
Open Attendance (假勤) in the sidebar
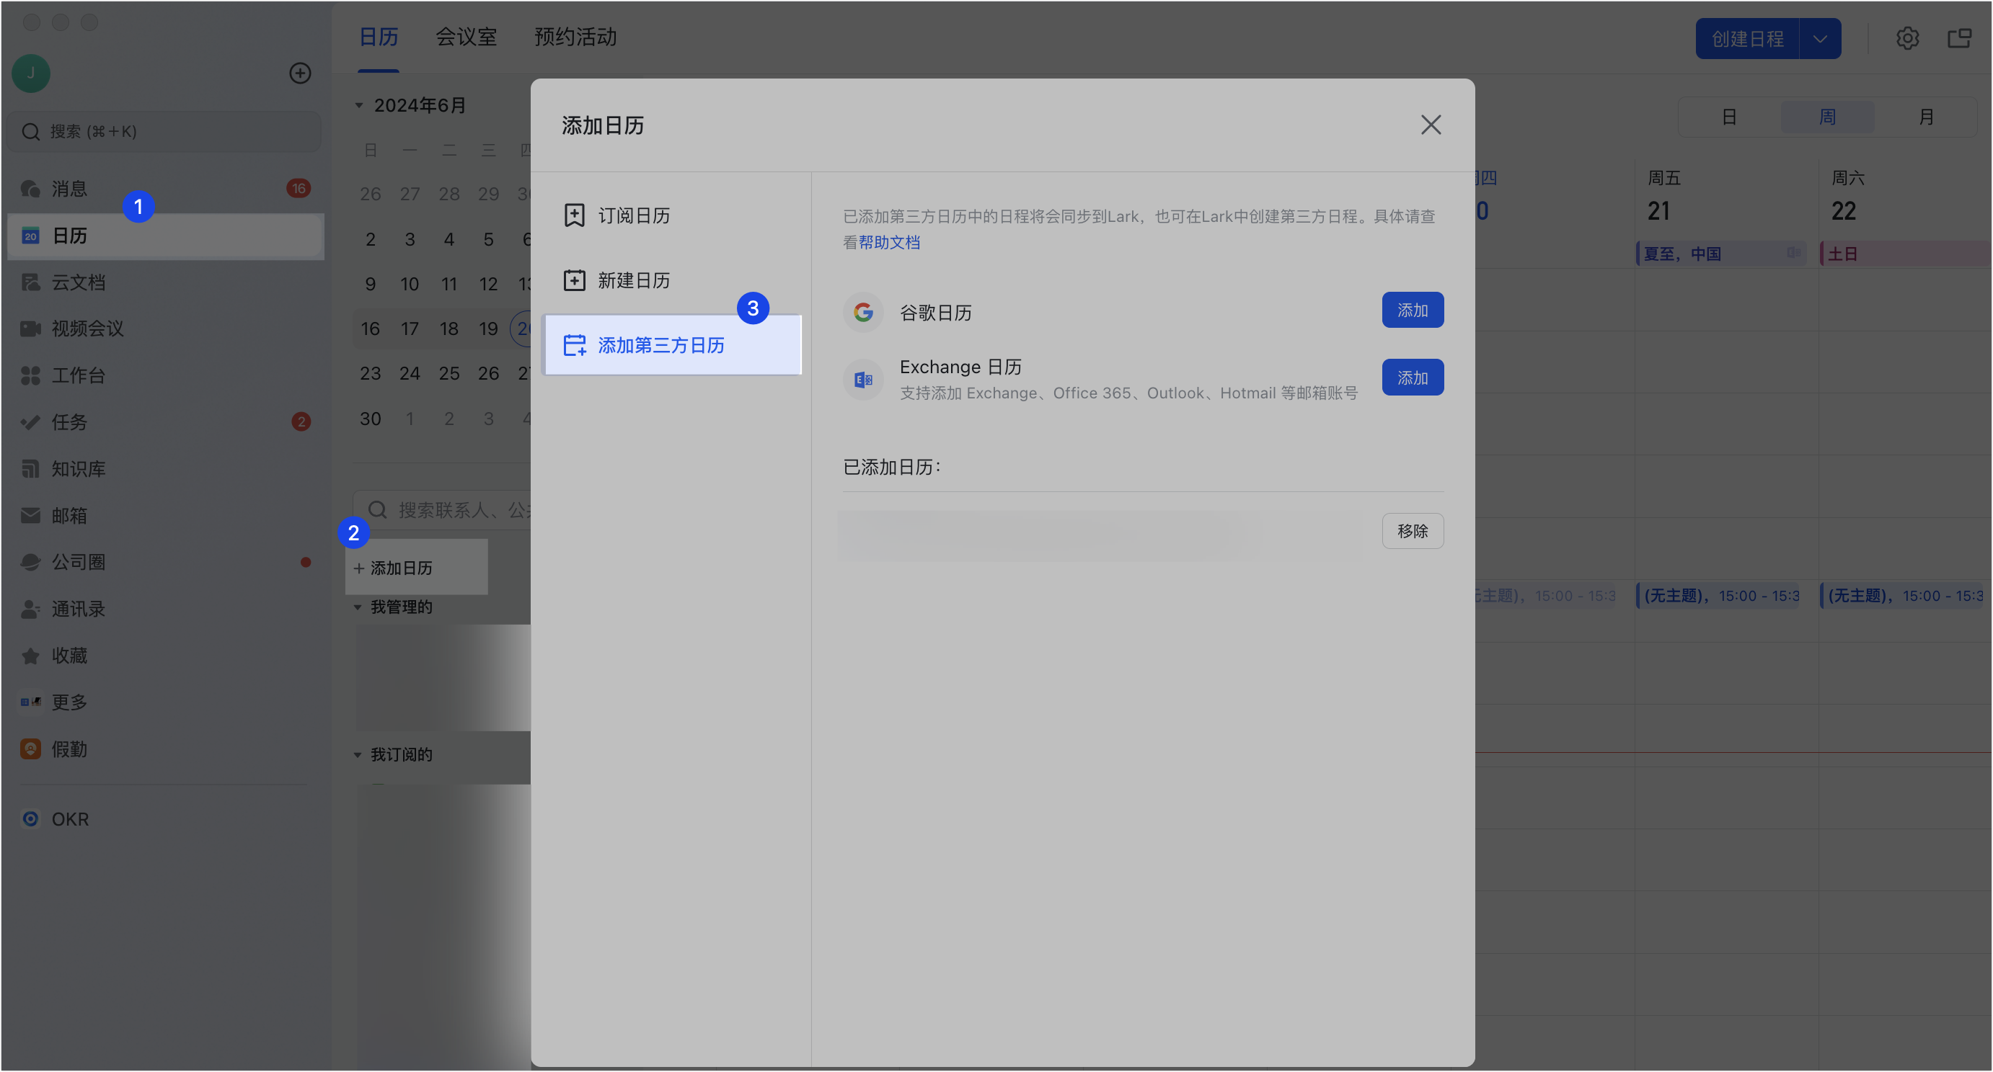[165, 749]
